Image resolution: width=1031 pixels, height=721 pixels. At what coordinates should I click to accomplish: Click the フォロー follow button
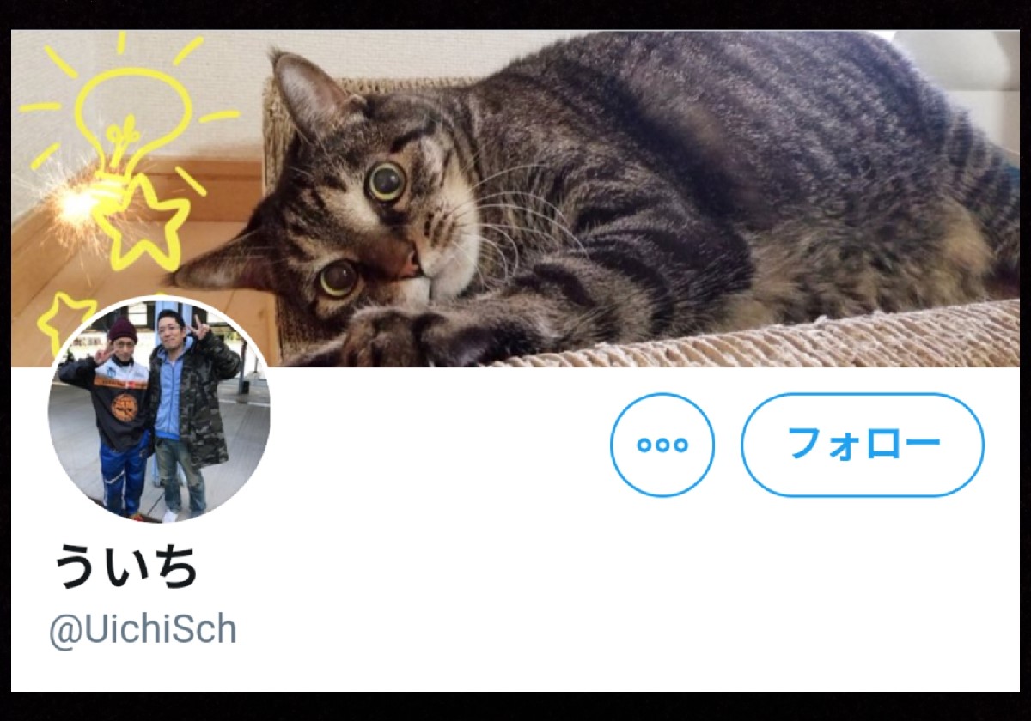pyautogui.click(x=863, y=445)
